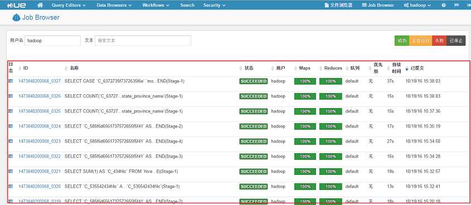Sort by 名称 column header

[74, 68]
